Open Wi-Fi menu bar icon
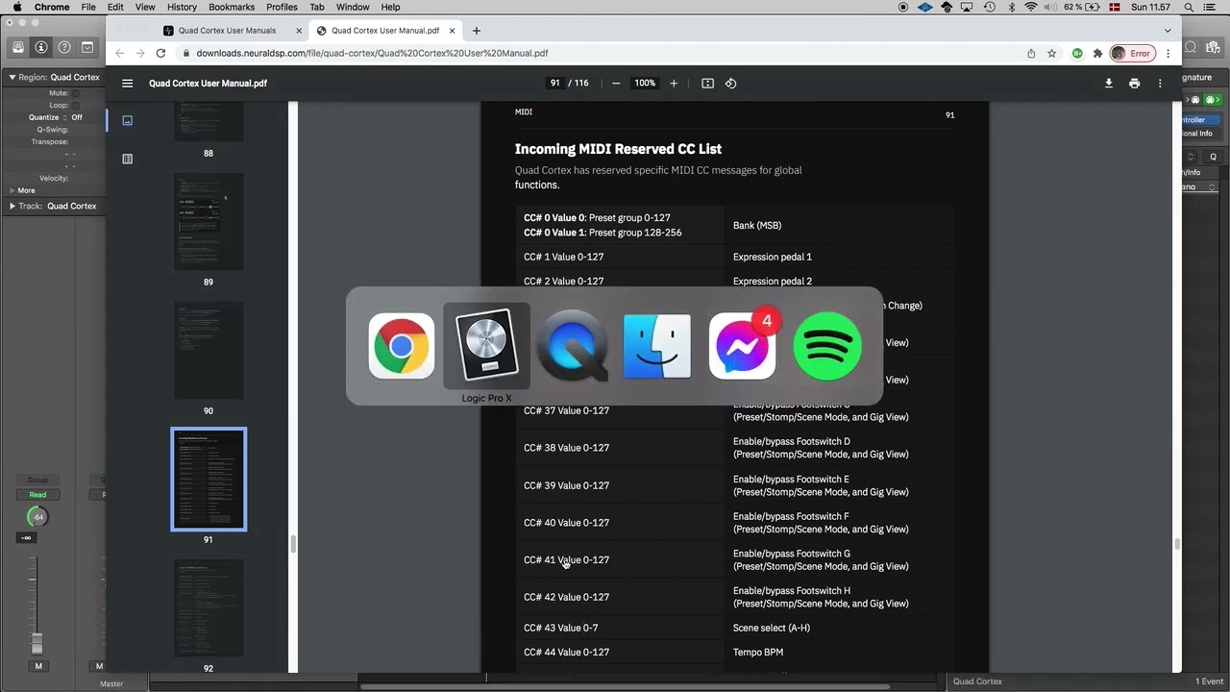 coord(1031,7)
